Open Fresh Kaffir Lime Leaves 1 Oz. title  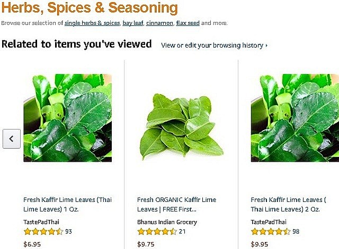pyautogui.click(x=67, y=204)
